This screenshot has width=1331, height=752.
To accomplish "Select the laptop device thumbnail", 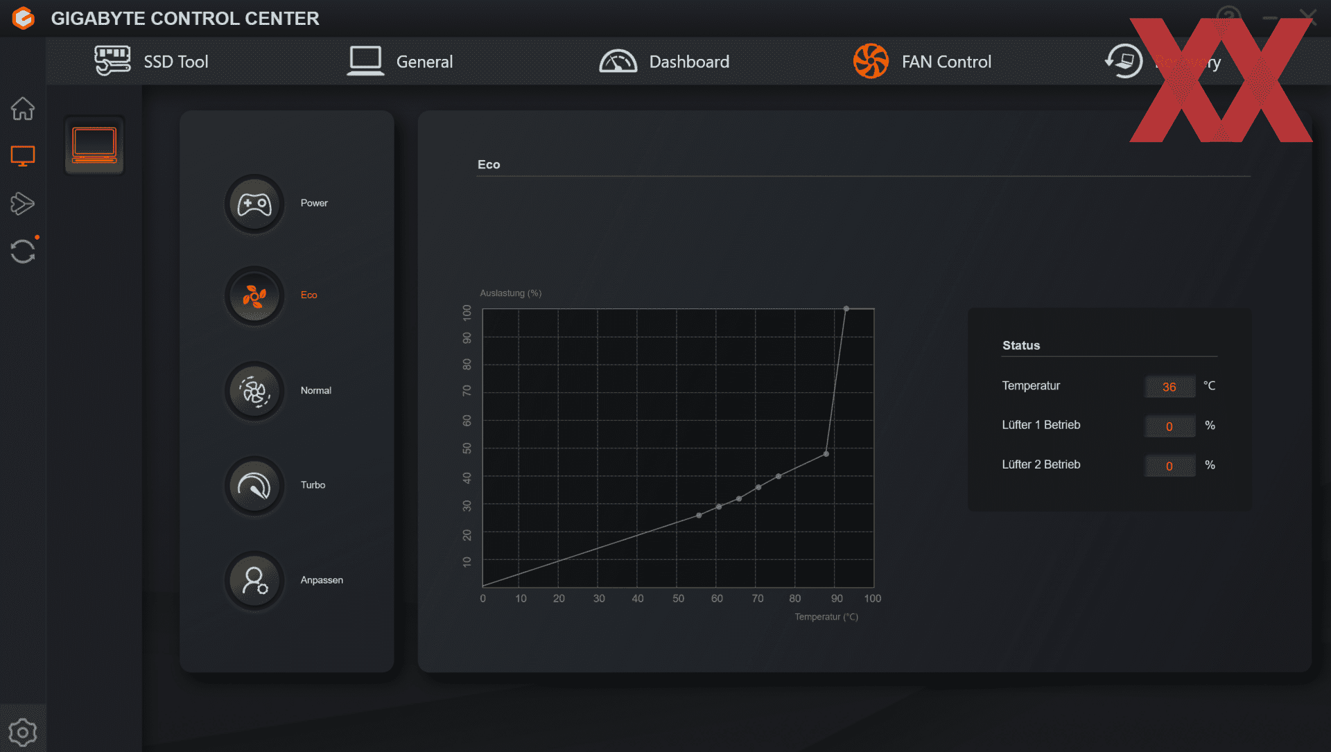I will coord(94,146).
